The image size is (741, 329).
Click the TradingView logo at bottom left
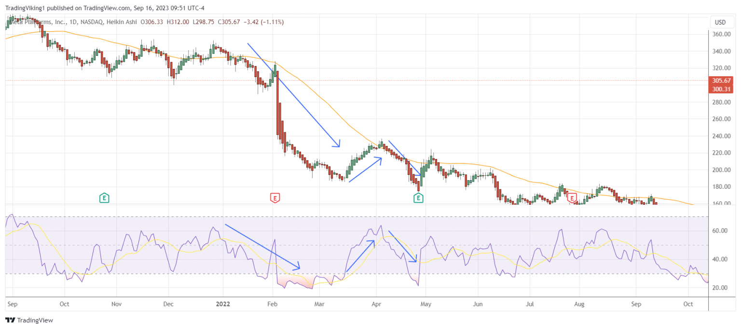click(29, 320)
